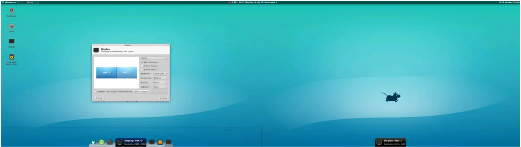Image resolution: width=521 pixels, height=147 pixels.
Task: Open the Refresh rate 60.0 Hz dropdown
Action: 161,78
